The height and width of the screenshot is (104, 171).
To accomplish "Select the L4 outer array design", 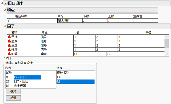I will pos(76,77).
